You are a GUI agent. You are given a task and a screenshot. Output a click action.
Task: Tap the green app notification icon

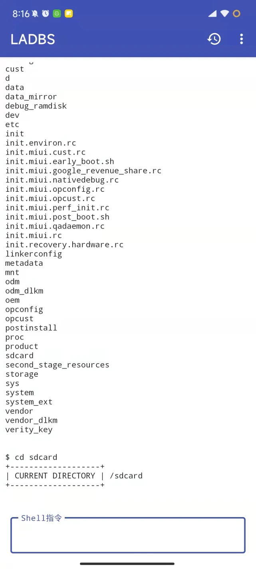click(x=57, y=14)
